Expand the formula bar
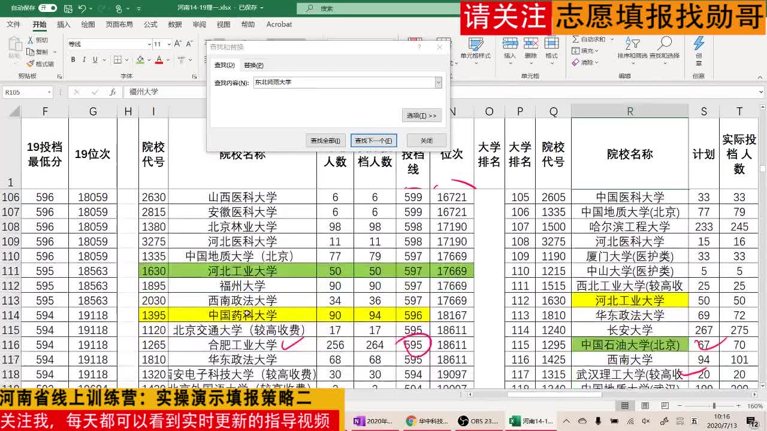This screenshot has width=767, height=431. [761, 92]
